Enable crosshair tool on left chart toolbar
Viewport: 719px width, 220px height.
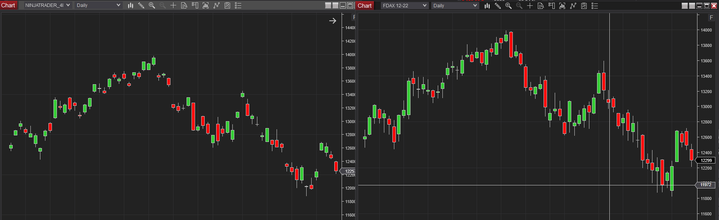tap(173, 5)
